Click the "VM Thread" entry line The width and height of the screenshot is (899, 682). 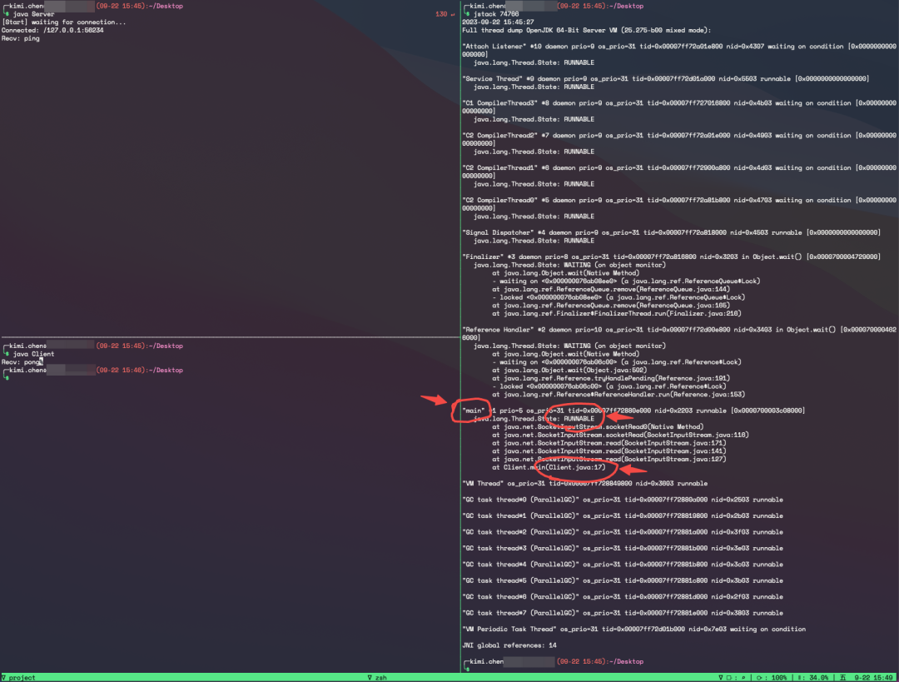[585, 483]
